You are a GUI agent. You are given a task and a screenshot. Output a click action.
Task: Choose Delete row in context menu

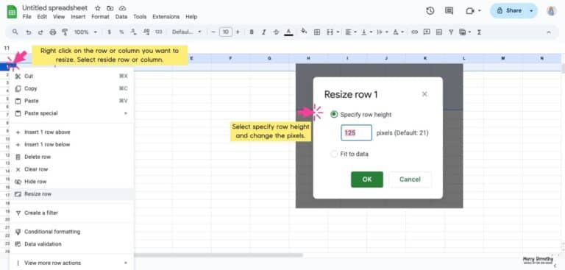coord(71,157)
